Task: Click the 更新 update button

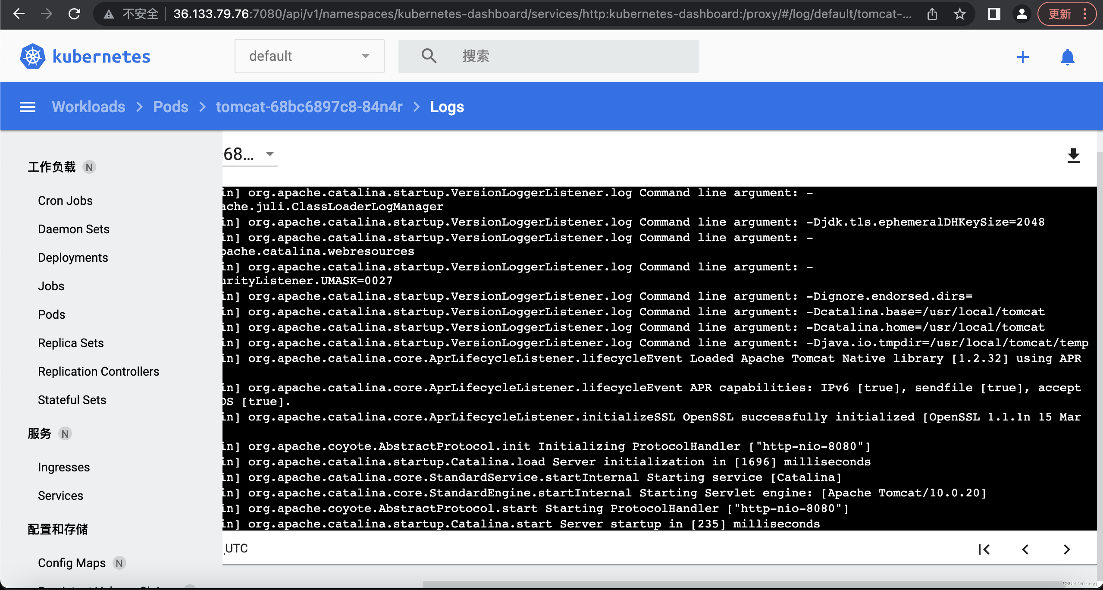Action: pyautogui.click(x=1067, y=14)
